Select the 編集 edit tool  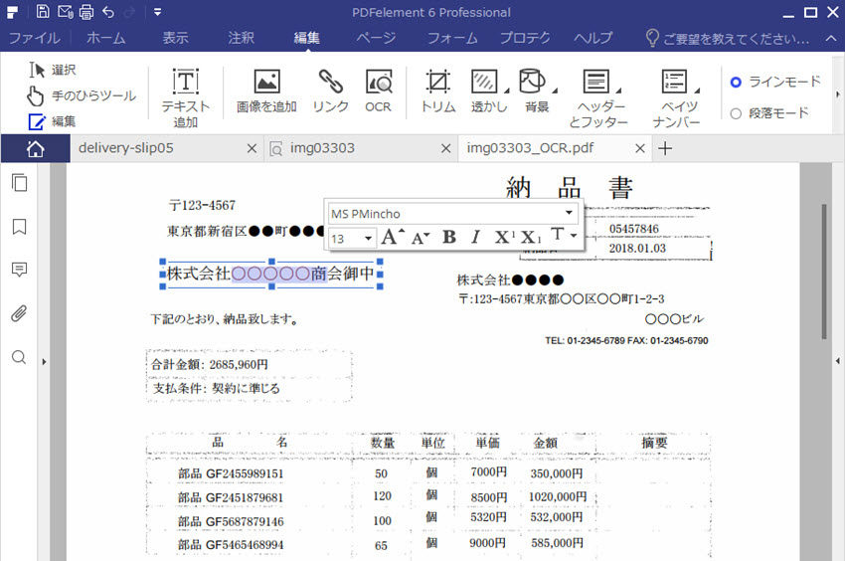[53, 121]
